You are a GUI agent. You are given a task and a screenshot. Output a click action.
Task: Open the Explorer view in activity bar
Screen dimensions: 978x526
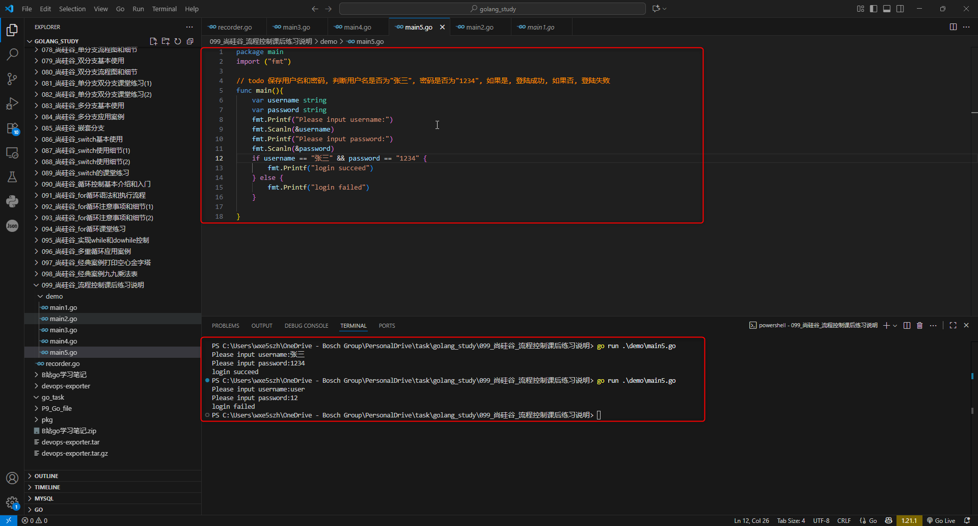[12, 30]
